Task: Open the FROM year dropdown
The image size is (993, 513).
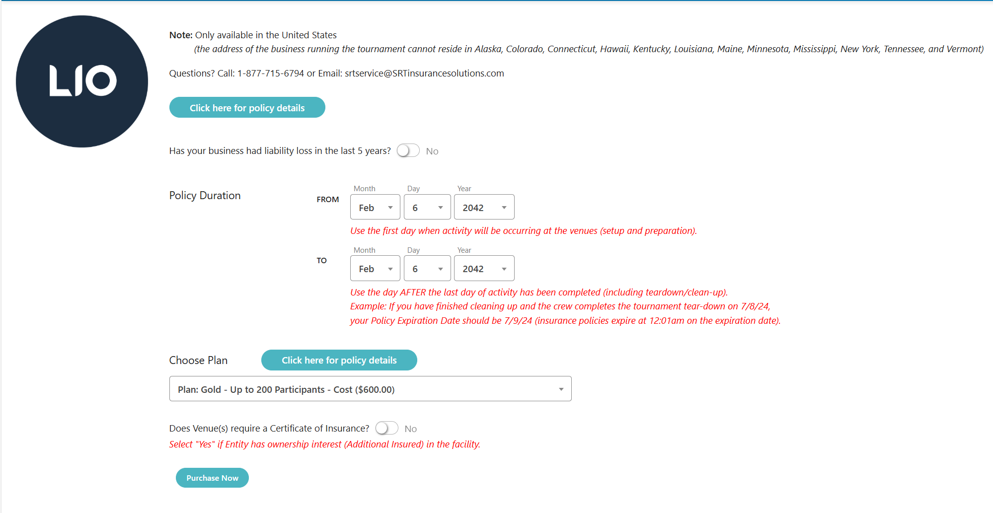Action: pyautogui.click(x=484, y=207)
